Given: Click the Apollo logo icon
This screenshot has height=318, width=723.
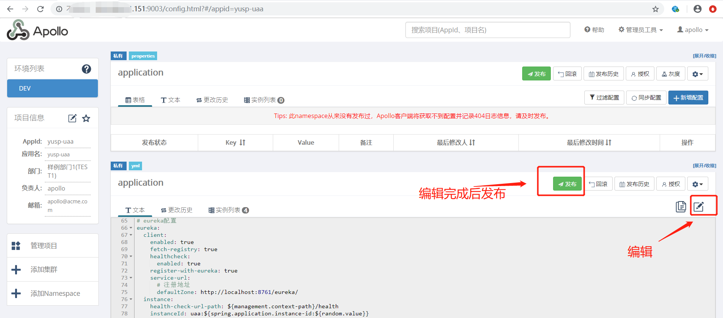Looking at the screenshot, I should click(18, 30).
